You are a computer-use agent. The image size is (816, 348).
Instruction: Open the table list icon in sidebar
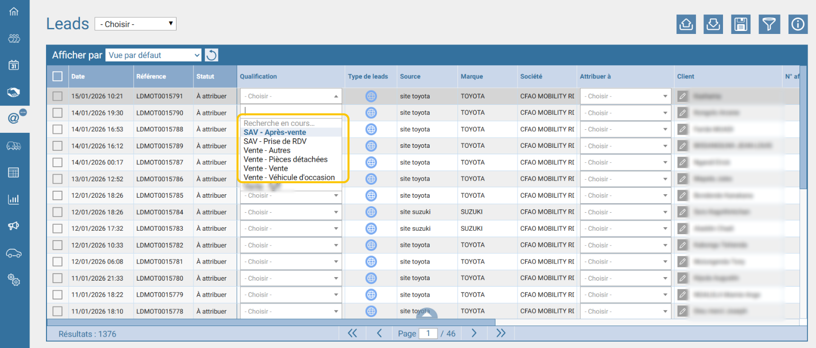pyautogui.click(x=14, y=173)
